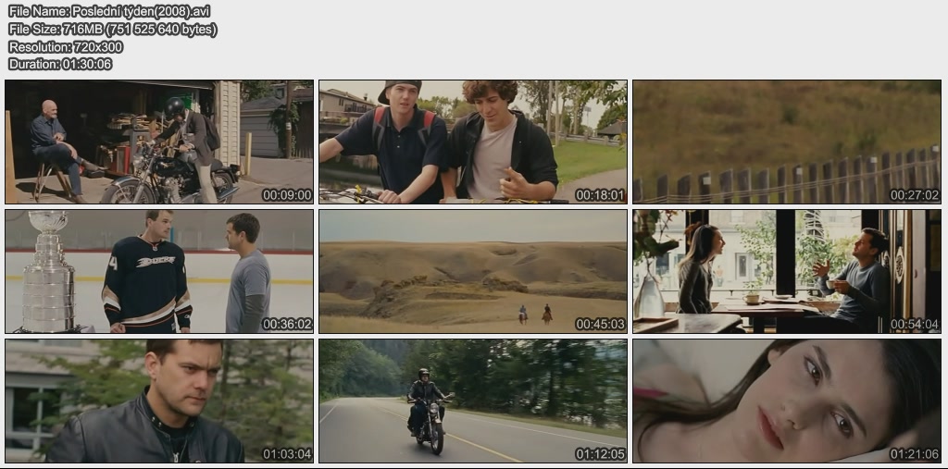
Task: Click the 00:27:02 timestamp label
Action: [x=915, y=195]
